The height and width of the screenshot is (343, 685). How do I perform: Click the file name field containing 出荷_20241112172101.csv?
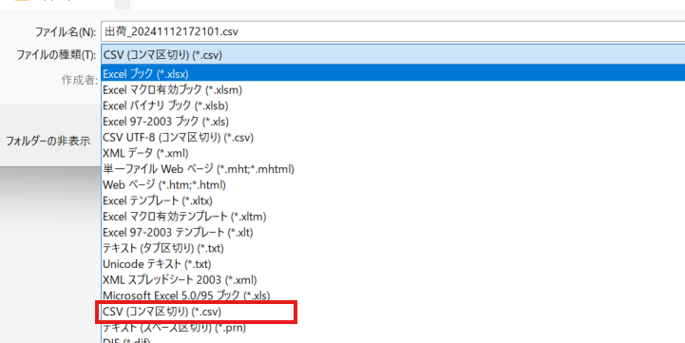392,31
